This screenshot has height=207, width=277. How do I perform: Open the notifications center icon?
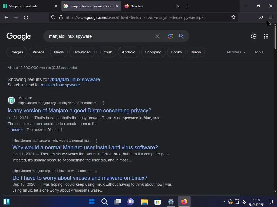click(x=271, y=202)
